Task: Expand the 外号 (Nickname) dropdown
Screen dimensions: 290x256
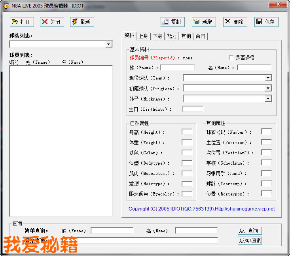Action: coord(268,99)
